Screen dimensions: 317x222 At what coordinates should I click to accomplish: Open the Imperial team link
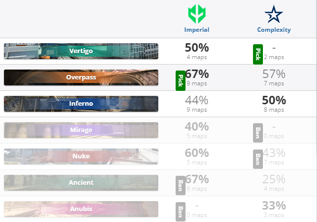[197, 30]
